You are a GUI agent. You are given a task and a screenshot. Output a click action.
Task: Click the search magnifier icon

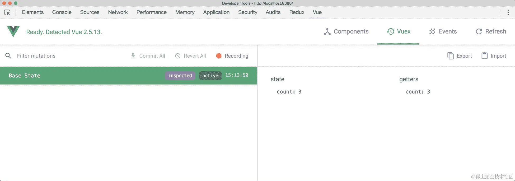(8, 56)
